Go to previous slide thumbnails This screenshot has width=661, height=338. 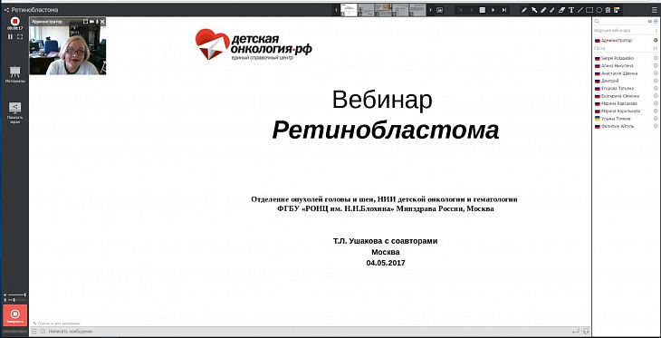[x=336, y=10]
